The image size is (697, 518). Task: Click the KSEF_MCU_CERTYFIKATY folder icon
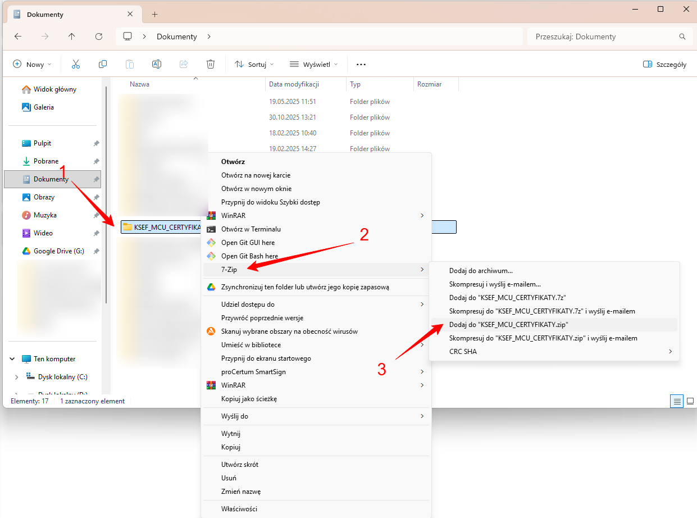click(127, 227)
